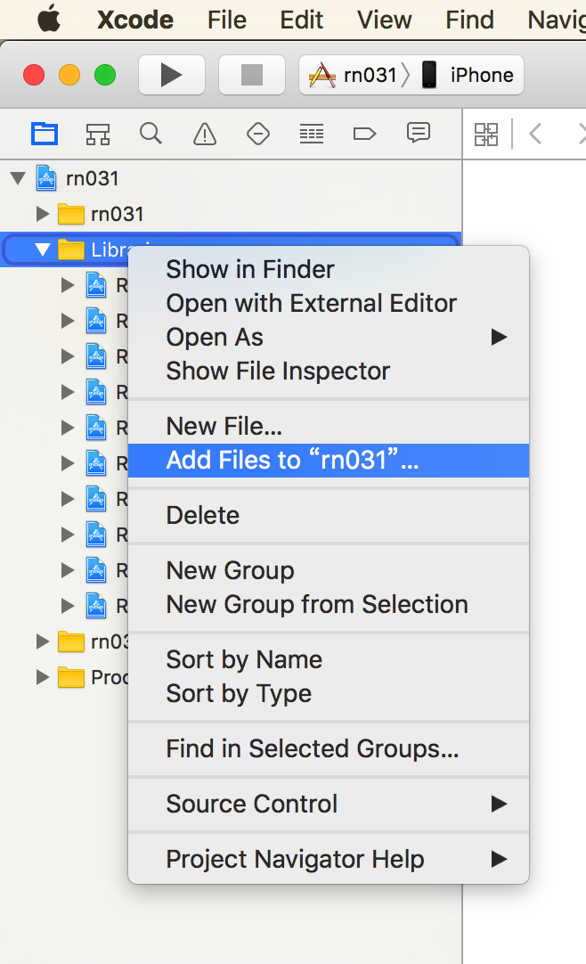This screenshot has width=586, height=964.
Task: Open the Test navigator diamond icon
Action: pyautogui.click(x=258, y=135)
